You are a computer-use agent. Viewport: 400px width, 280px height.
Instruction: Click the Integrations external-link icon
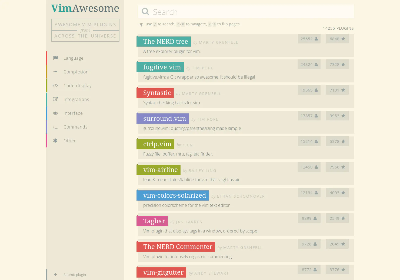coord(55,99)
